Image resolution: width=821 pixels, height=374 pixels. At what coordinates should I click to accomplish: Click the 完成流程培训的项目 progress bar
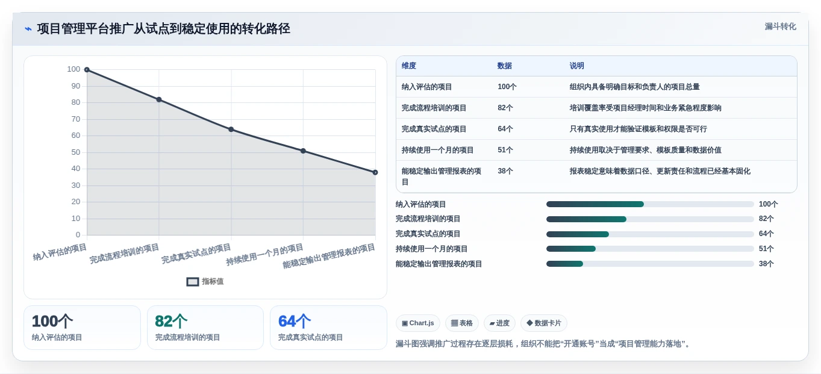[x=650, y=219]
